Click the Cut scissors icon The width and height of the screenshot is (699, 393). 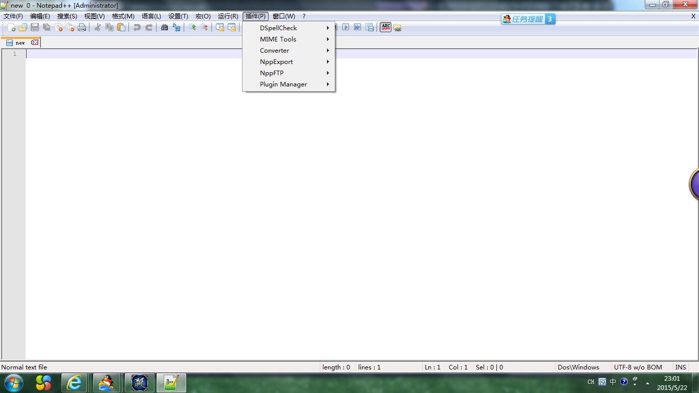(x=97, y=27)
